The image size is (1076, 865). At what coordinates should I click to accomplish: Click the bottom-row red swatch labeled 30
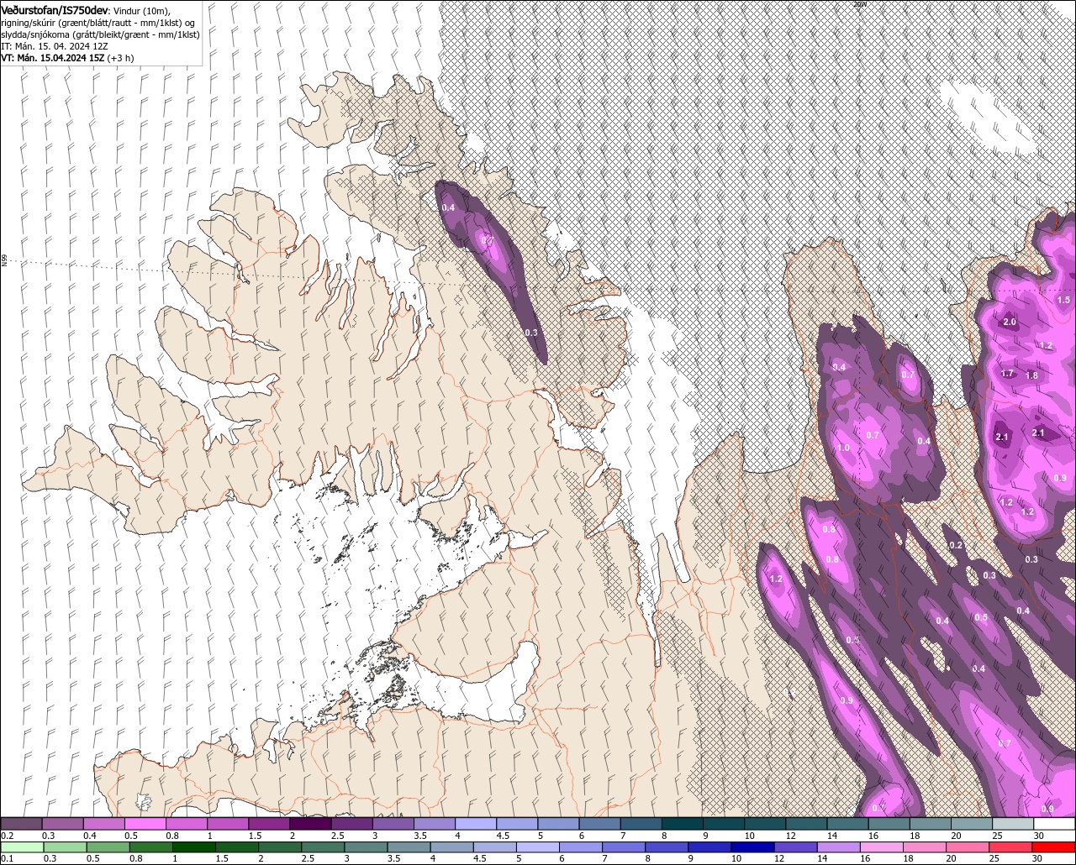[1052, 847]
